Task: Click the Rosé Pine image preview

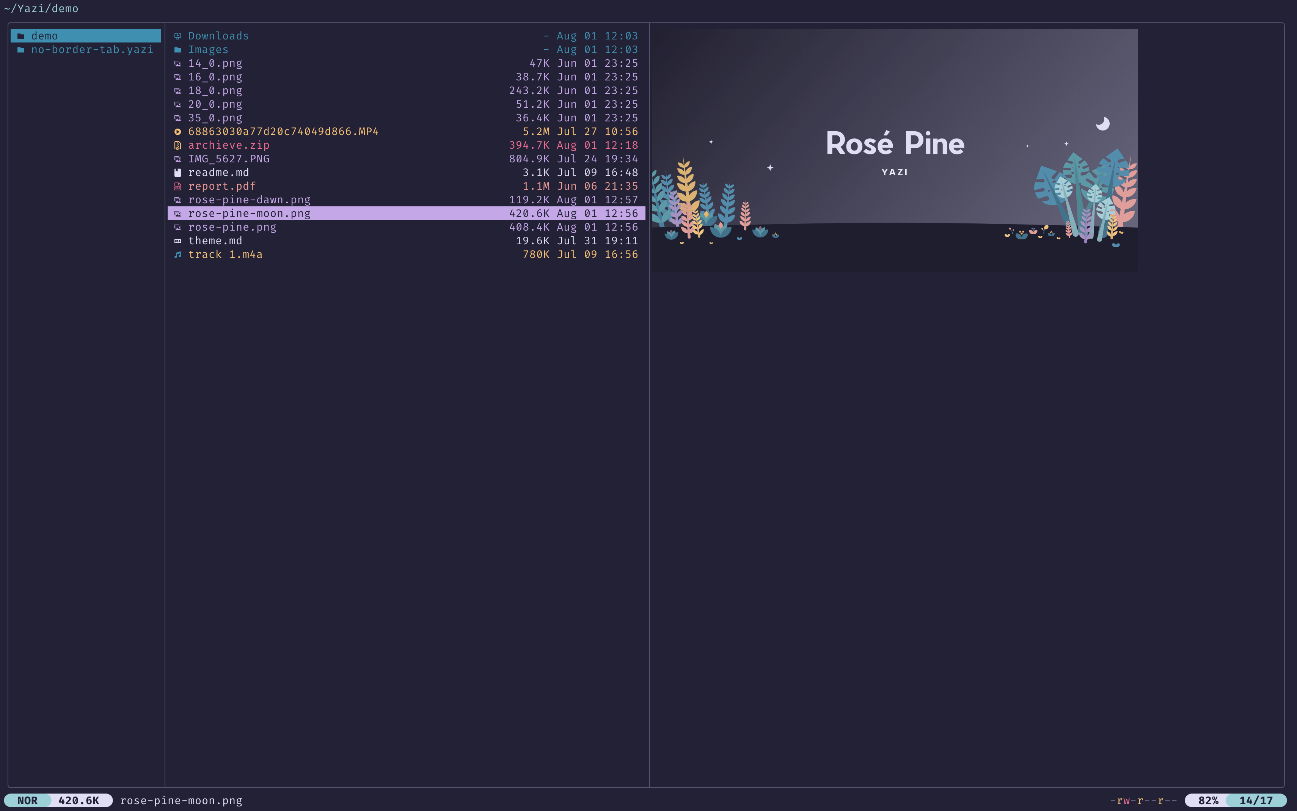Action: [x=894, y=150]
